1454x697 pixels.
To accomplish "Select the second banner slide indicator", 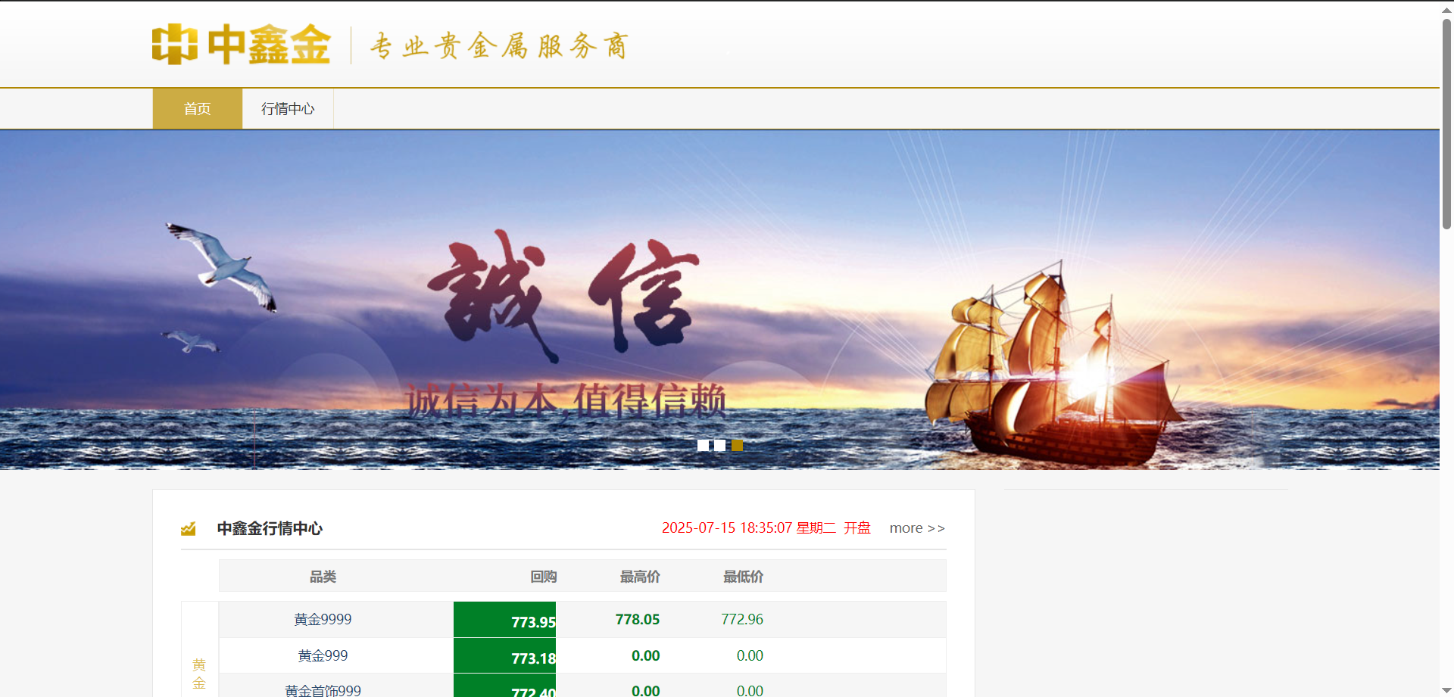I will click(719, 445).
